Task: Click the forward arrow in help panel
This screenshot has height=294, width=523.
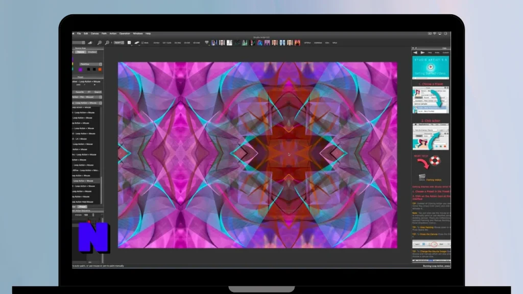Action: (422, 53)
